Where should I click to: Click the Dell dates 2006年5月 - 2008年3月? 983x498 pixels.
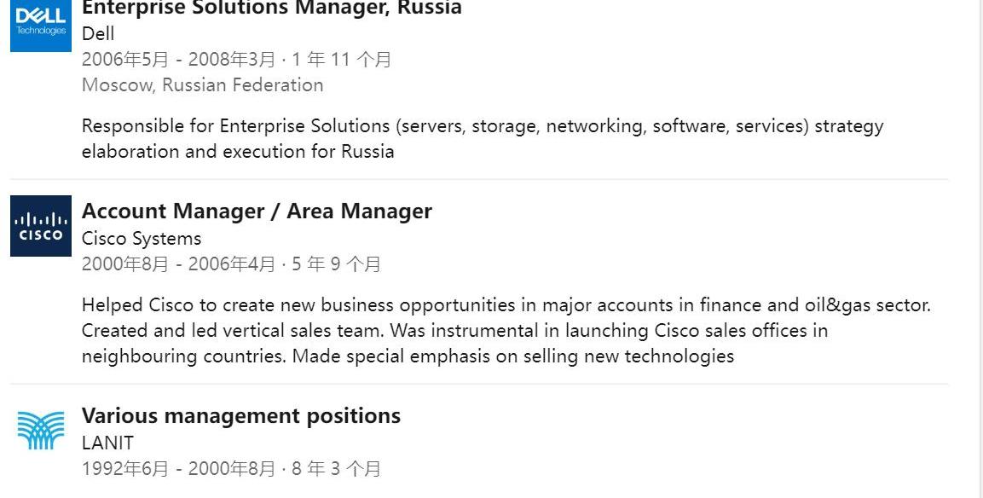(179, 60)
